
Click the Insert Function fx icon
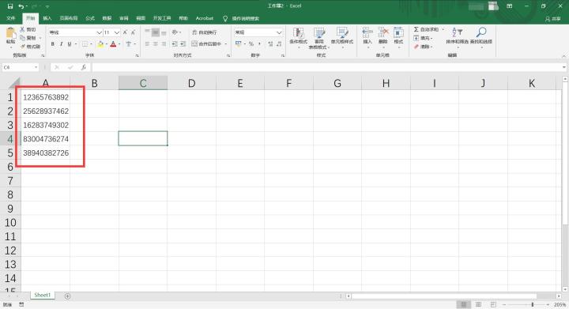pos(84,67)
